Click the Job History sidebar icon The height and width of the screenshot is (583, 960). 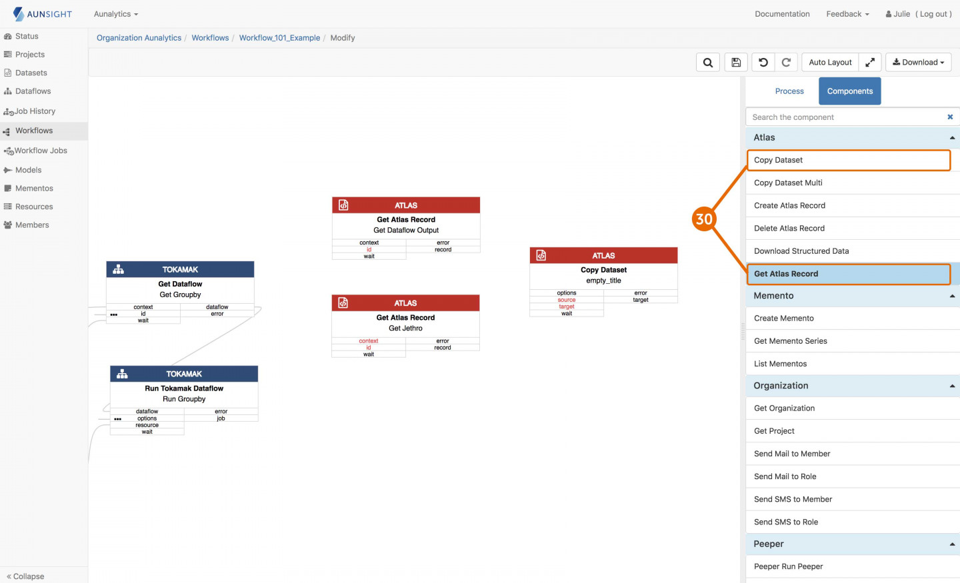9,112
